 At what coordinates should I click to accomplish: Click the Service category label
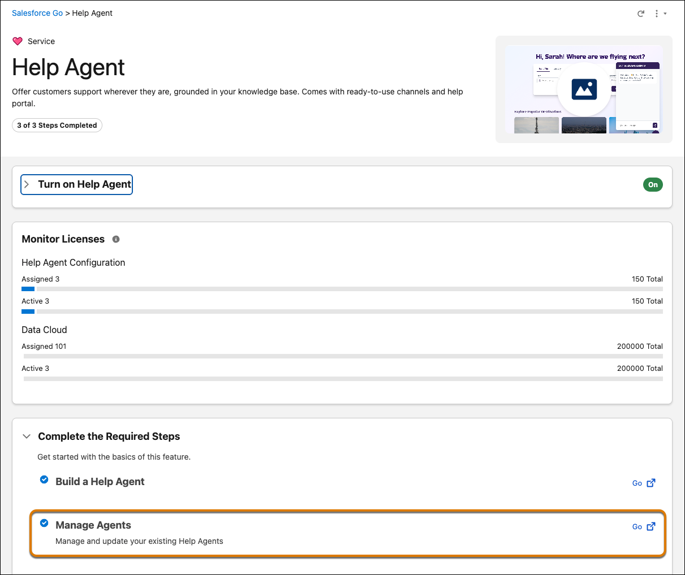41,41
